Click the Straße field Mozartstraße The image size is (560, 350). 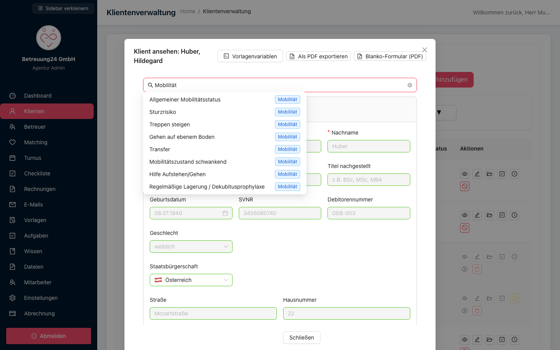pyautogui.click(x=213, y=313)
